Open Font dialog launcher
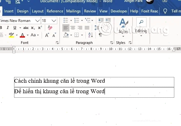Image resolution: width=181 pixels, height=126 pixels. (57, 43)
